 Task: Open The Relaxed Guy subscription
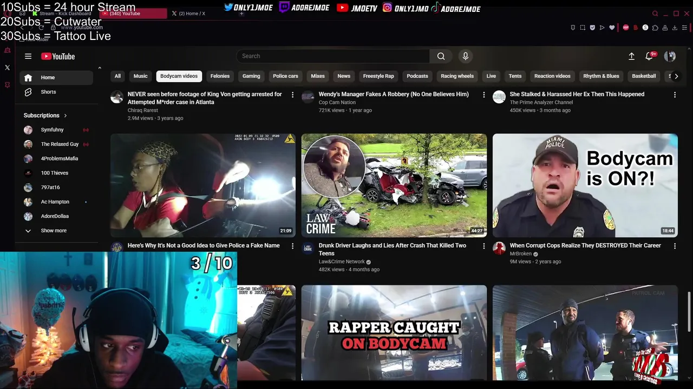[x=56, y=144]
